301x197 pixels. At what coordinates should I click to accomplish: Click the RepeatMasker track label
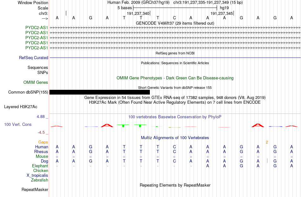[35, 189]
